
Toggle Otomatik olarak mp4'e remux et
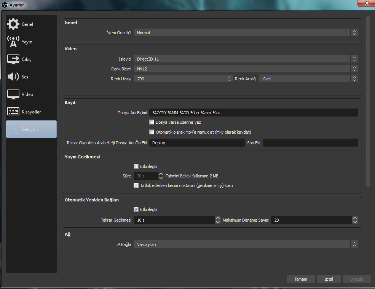(x=152, y=132)
